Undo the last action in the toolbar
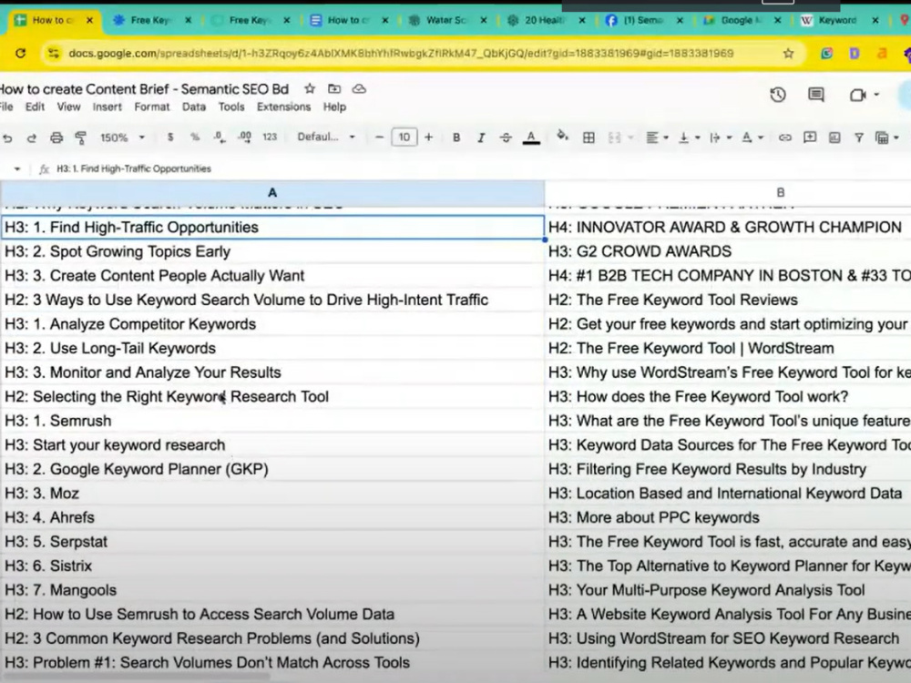 pos(7,138)
